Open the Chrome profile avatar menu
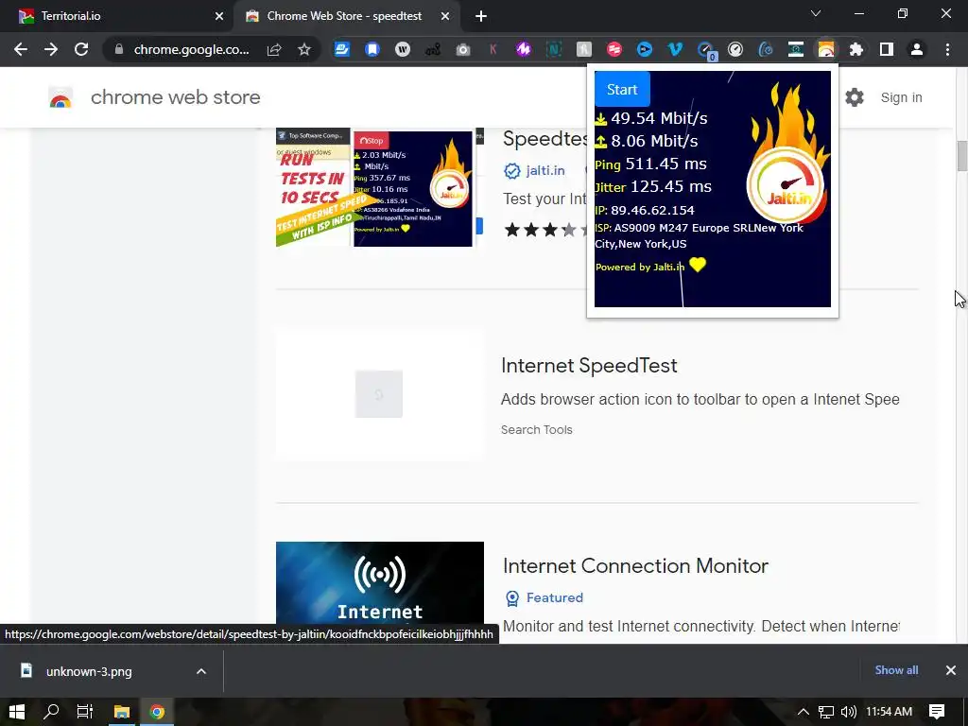Image resolution: width=968 pixels, height=726 pixels. [917, 49]
